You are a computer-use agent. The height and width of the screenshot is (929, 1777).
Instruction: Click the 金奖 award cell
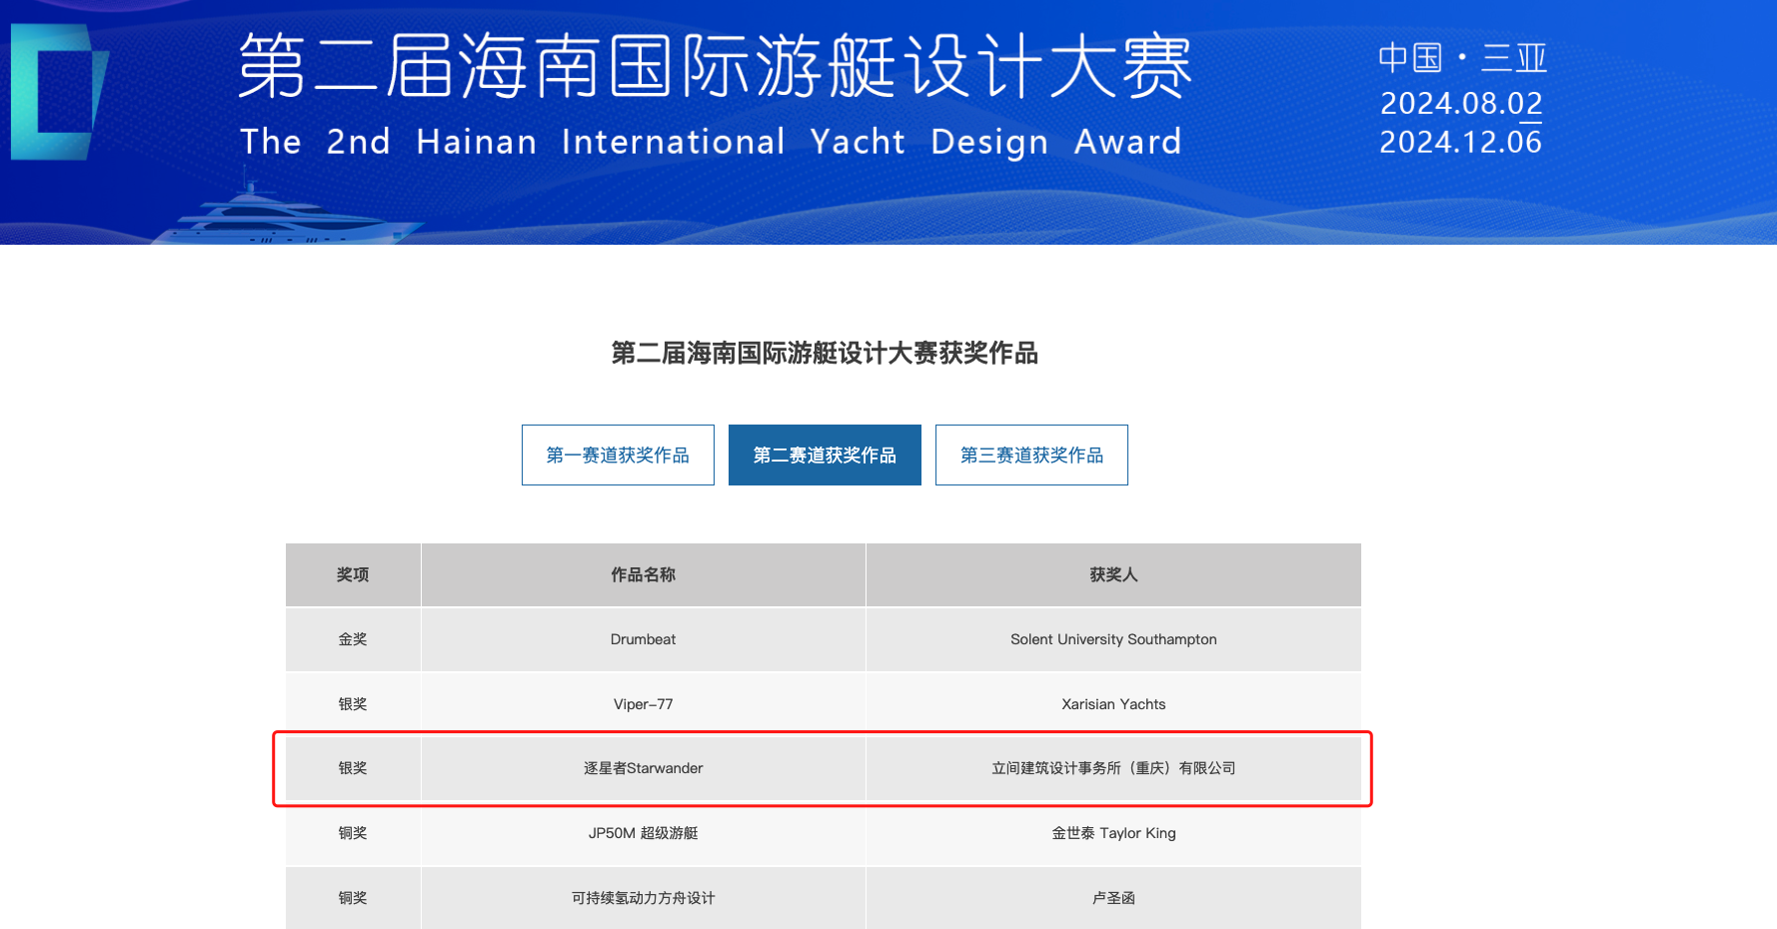(353, 639)
